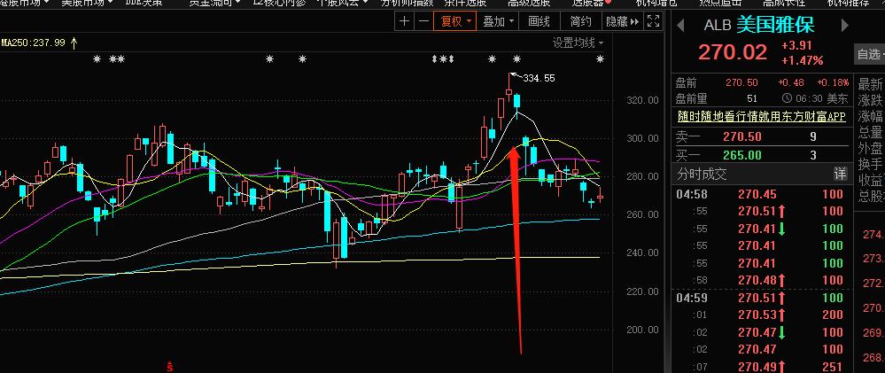Click the ALB 美国雅保 stock title
The image size is (885, 373).
pyautogui.click(x=759, y=25)
